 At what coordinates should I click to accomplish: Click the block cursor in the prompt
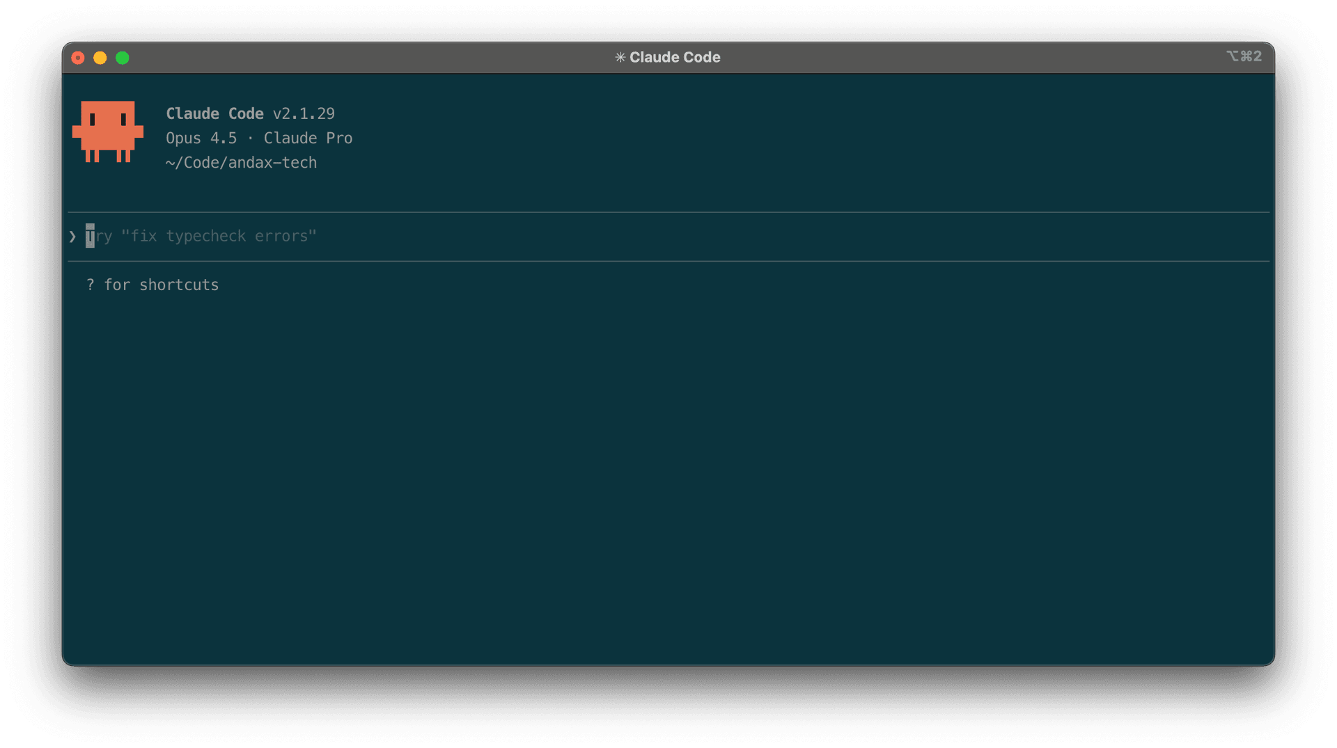coord(90,237)
